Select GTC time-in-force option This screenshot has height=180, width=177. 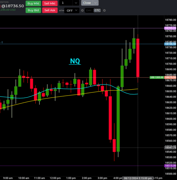97,10
